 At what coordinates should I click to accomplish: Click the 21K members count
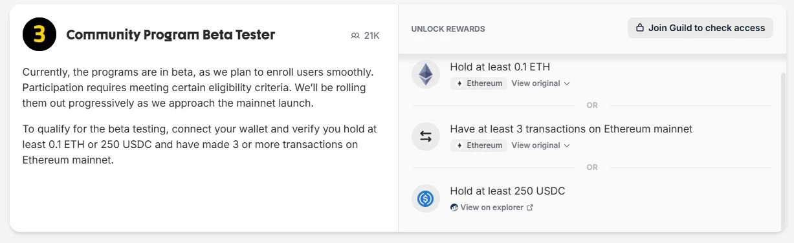tap(371, 36)
